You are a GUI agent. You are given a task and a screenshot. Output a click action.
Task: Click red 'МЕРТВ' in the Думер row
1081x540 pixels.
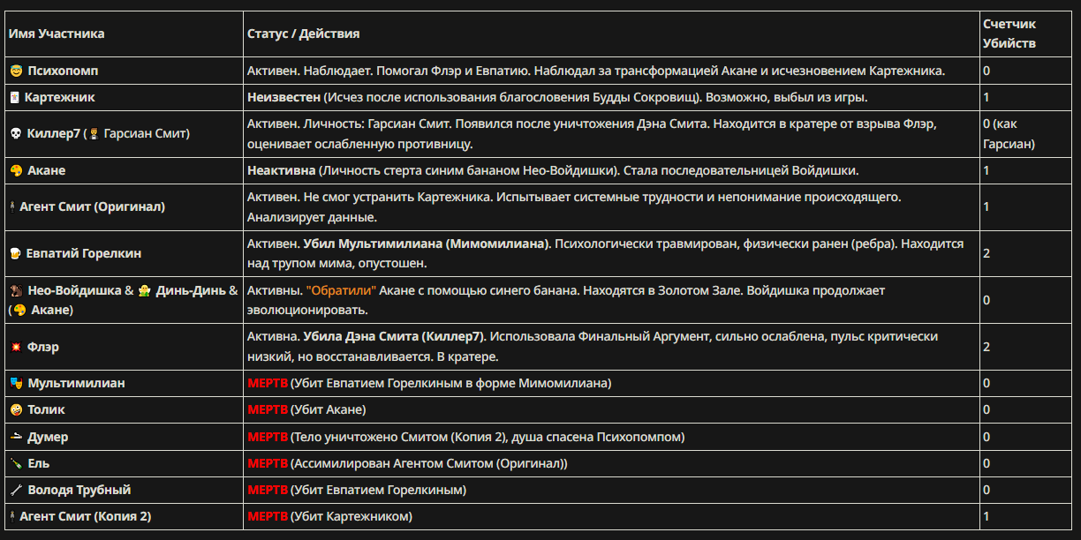(x=268, y=437)
